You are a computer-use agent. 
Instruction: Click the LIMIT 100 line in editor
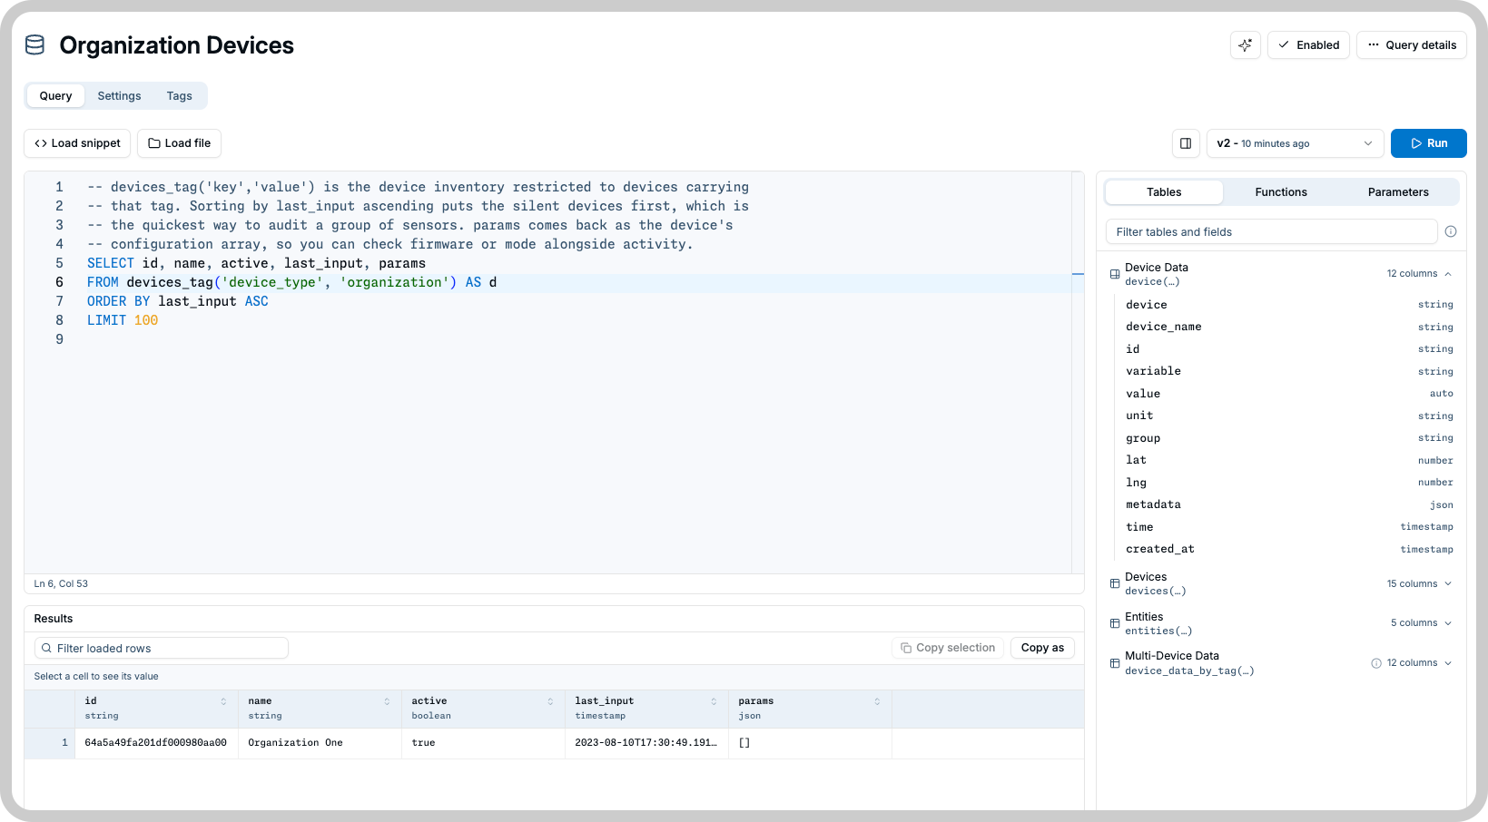coord(123,320)
